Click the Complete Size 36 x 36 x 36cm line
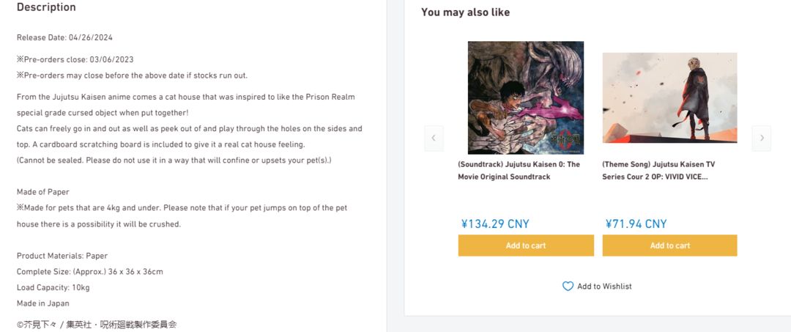The image size is (791, 332). (x=90, y=271)
